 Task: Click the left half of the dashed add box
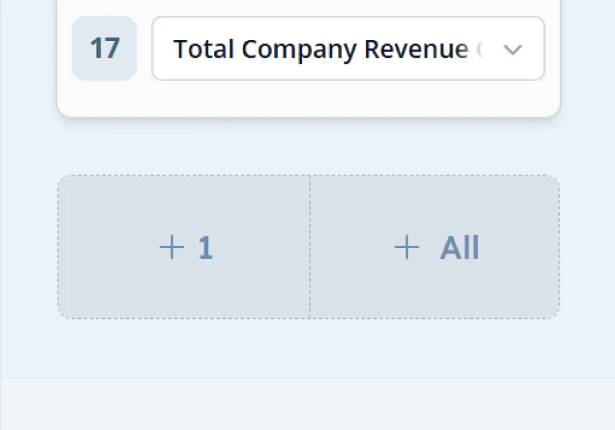click(x=123, y=283)
